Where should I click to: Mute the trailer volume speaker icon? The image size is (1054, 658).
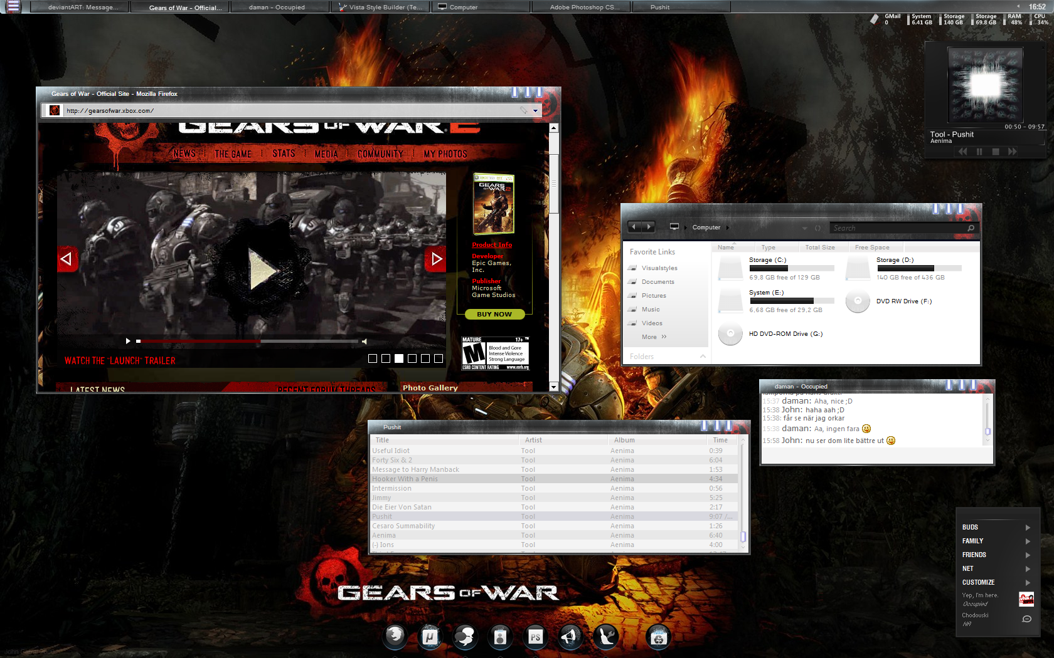pos(364,342)
